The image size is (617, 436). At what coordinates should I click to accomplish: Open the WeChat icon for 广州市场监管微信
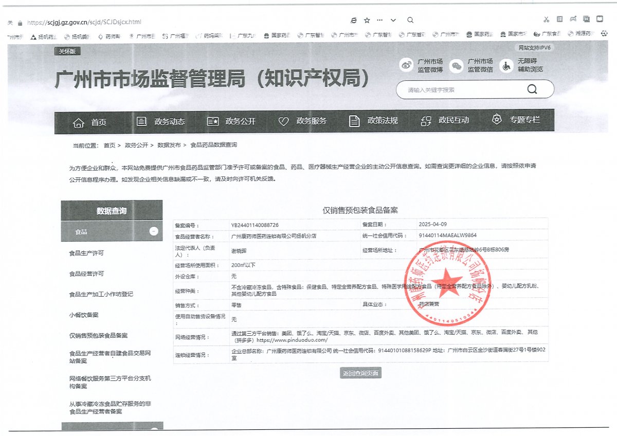457,65
